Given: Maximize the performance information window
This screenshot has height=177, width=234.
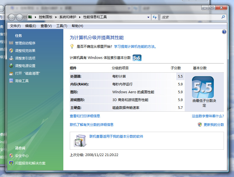Looking at the screenshot, I should 212,8.
